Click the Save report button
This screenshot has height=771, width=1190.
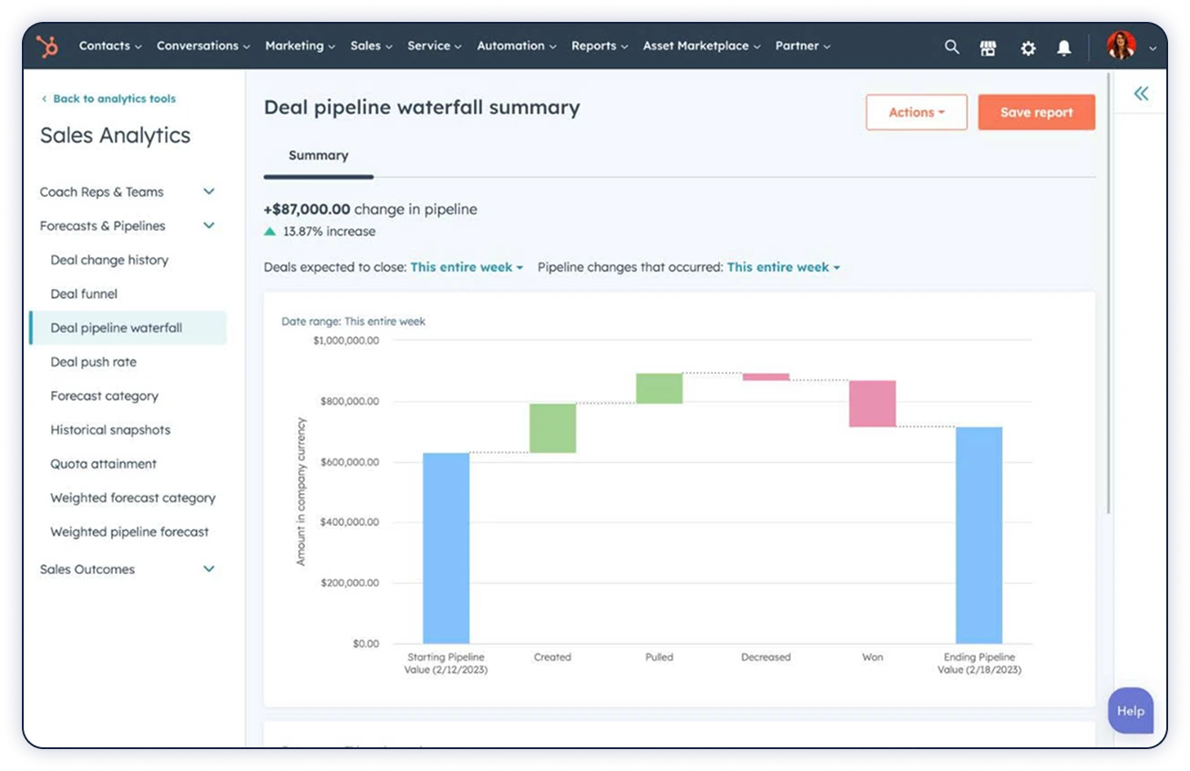pyautogui.click(x=1037, y=112)
